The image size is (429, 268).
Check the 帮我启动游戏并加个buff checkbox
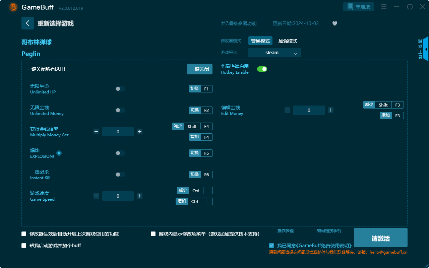click(x=24, y=245)
